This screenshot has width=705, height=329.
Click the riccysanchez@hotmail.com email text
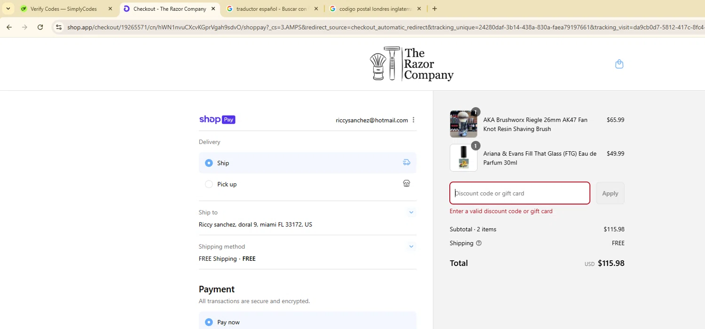coord(372,120)
